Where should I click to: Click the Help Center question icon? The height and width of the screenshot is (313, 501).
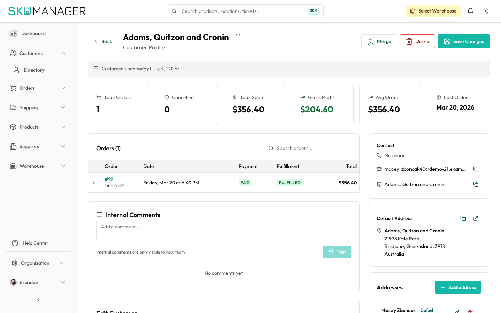[x=15, y=243]
